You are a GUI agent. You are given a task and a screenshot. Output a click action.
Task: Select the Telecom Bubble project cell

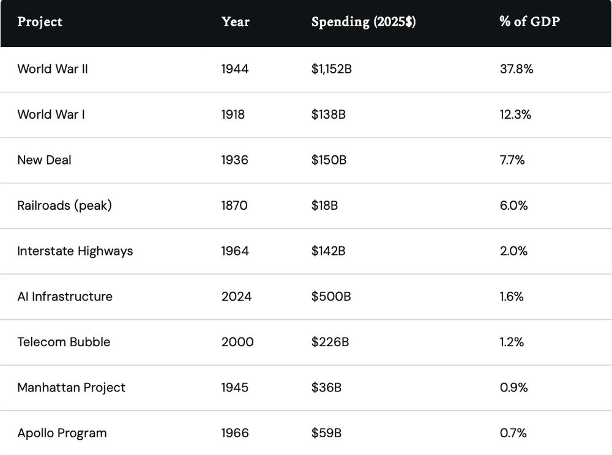click(x=64, y=342)
